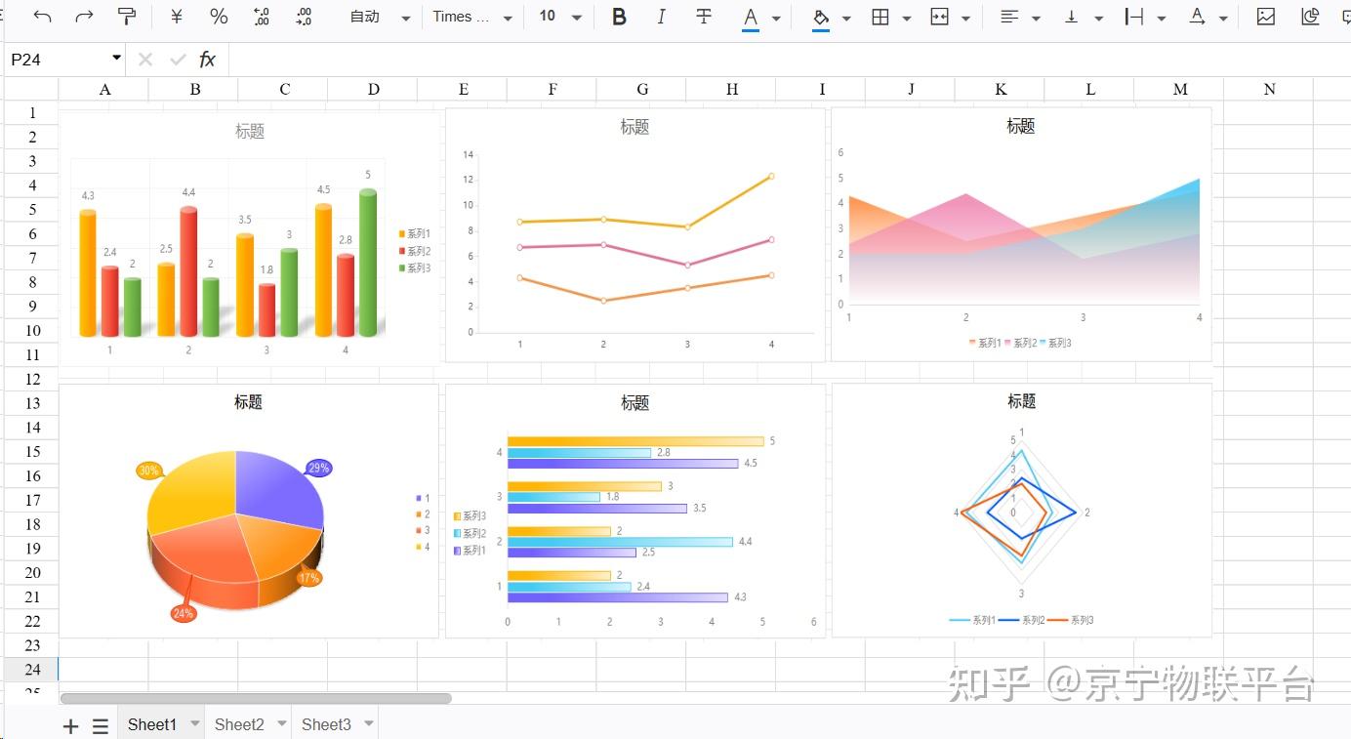Click into the formula bar input
The image size is (1351, 739).
pyautogui.click(x=789, y=60)
